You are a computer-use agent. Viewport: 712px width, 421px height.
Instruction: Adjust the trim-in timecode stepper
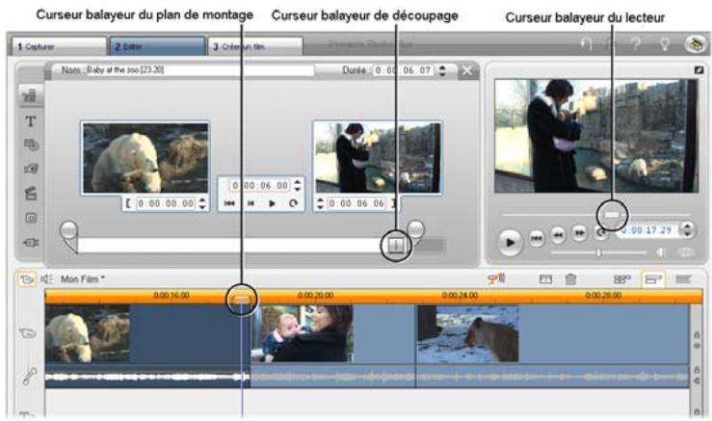pyautogui.click(x=202, y=203)
